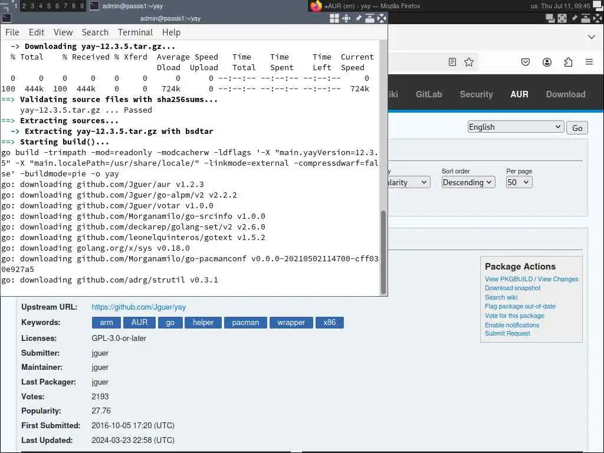The height and width of the screenshot is (453, 604).
Task: Open the GitLab tab on the Arch site
Action: pos(429,94)
